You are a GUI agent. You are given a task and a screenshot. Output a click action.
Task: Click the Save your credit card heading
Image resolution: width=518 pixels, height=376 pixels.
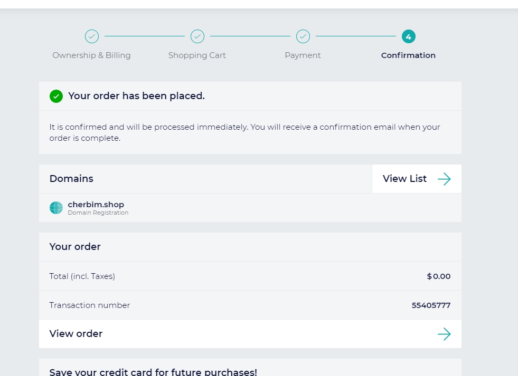153,372
